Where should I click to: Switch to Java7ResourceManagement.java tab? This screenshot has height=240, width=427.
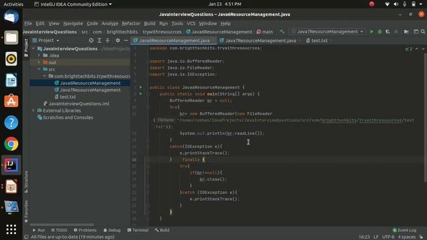click(260, 41)
